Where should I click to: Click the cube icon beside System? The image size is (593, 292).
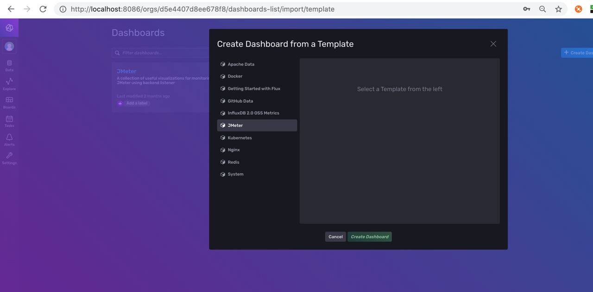click(x=223, y=174)
